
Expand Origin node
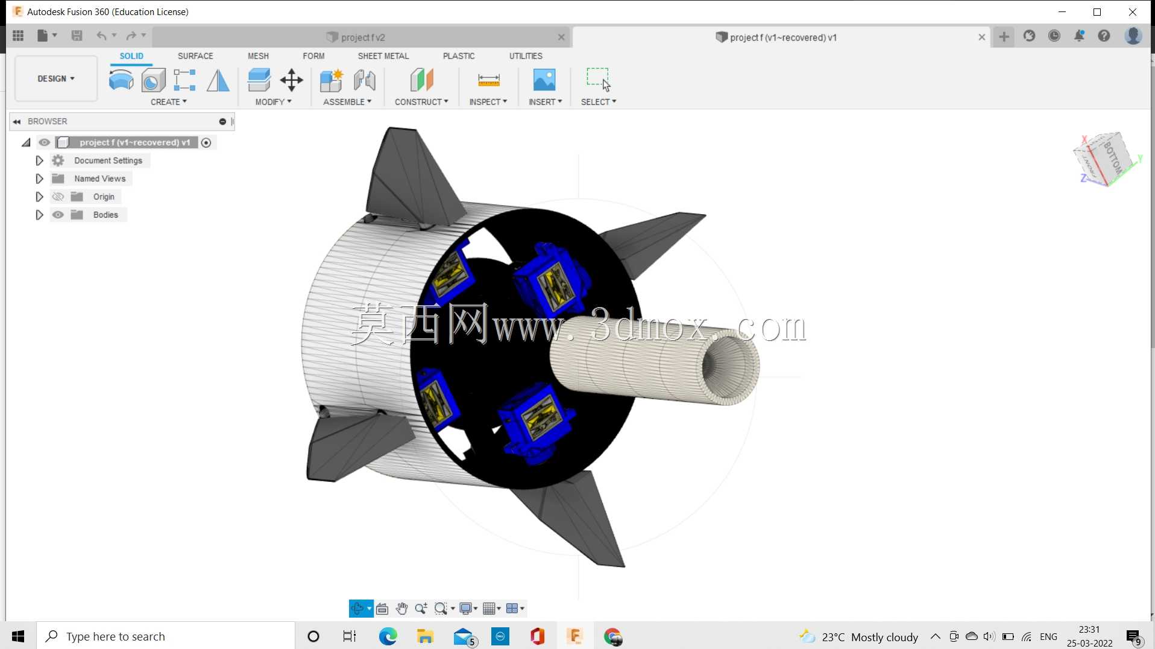click(39, 197)
